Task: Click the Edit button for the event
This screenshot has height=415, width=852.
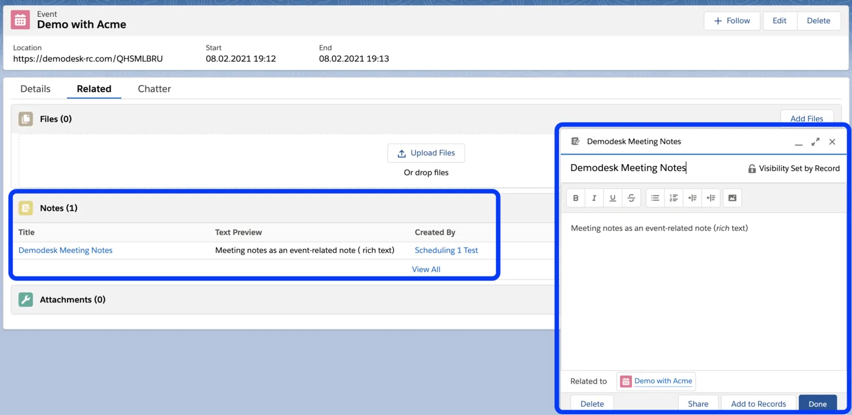Action: tap(779, 21)
